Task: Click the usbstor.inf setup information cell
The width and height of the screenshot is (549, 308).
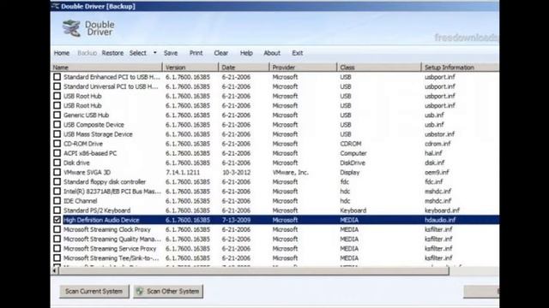Action: point(439,134)
